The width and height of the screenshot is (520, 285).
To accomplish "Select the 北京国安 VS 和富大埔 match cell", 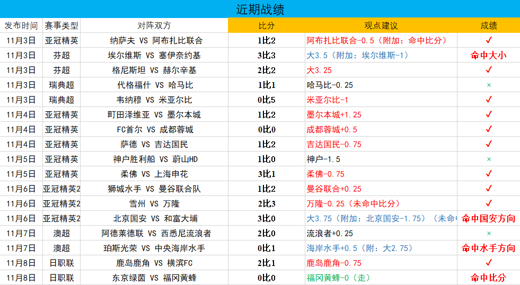I will pyautogui.click(x=154, y=218).
